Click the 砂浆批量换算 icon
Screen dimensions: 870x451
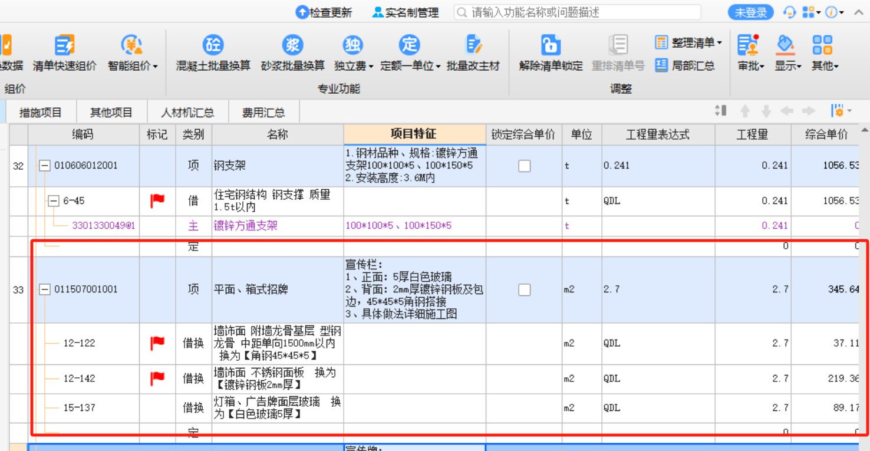pyautogui.click(x=292, y=45)
